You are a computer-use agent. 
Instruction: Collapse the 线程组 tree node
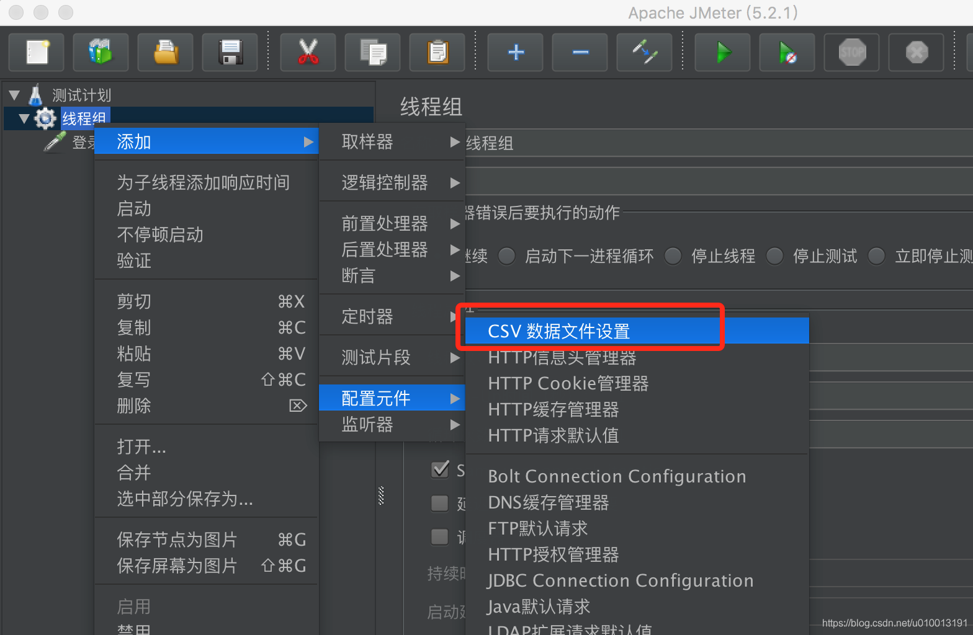point(24,118)
